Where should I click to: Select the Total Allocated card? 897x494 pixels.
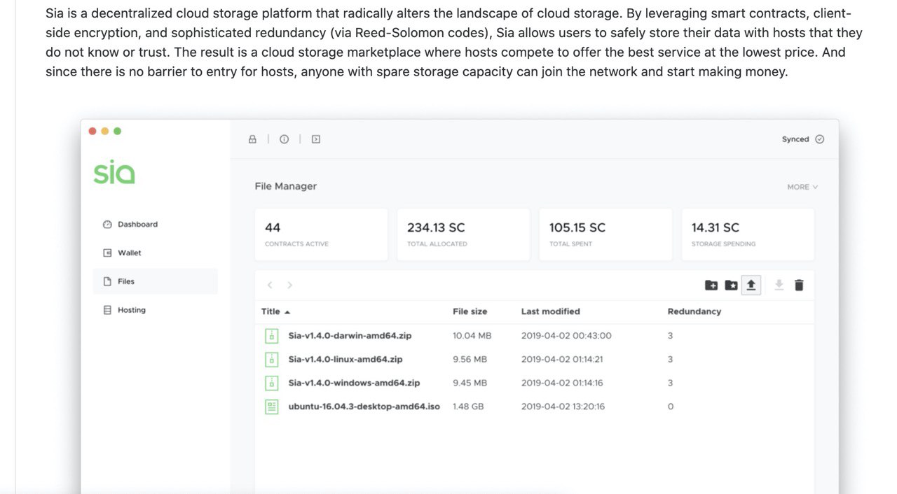tap(463, 234)
